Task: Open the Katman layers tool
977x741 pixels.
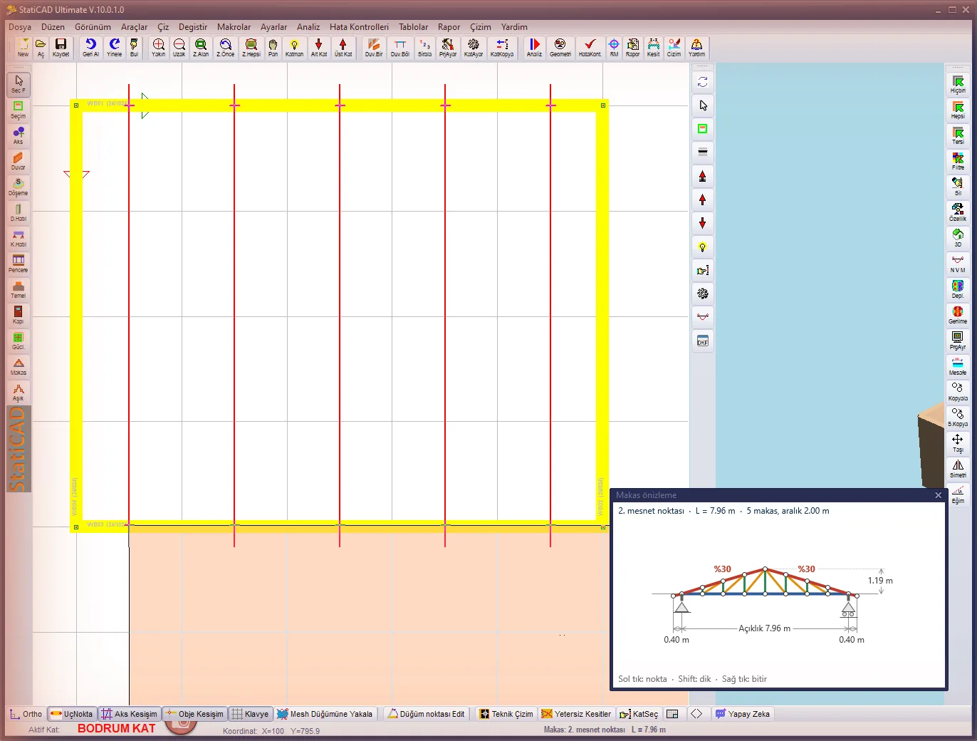Action: (294, 48)
